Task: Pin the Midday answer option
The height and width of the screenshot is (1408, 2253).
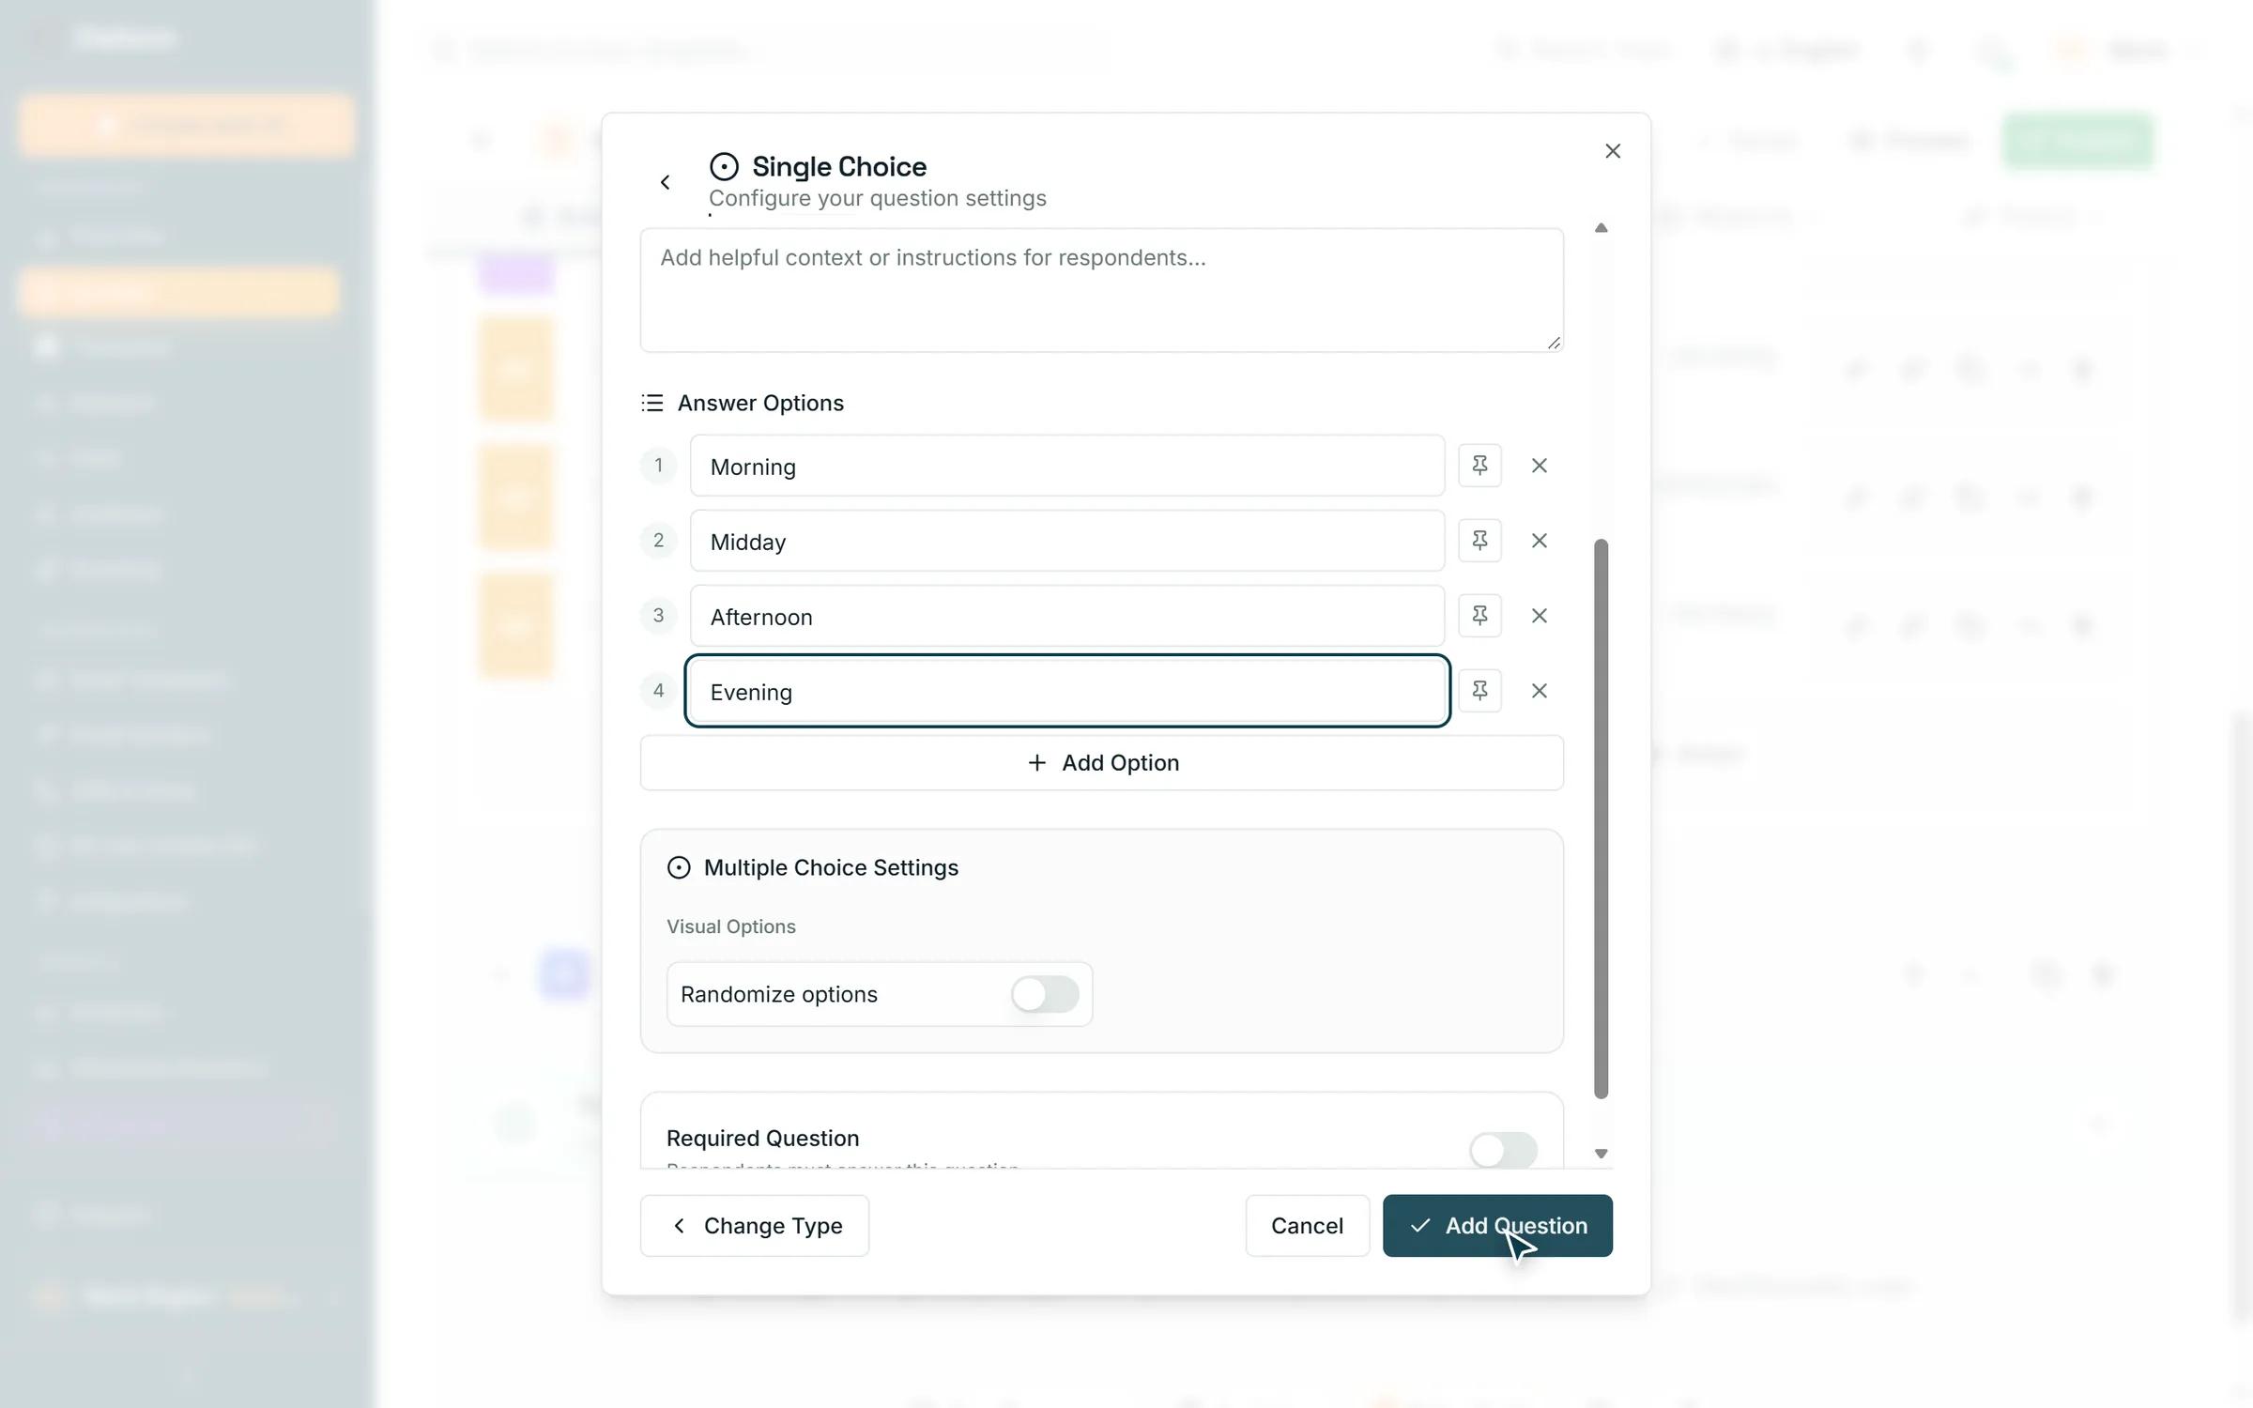Action: [1479, 541]
